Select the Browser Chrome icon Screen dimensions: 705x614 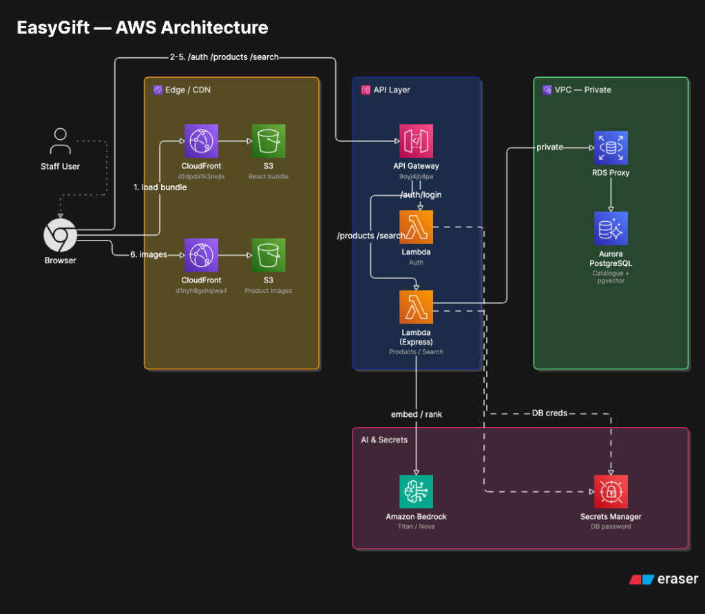61,235
